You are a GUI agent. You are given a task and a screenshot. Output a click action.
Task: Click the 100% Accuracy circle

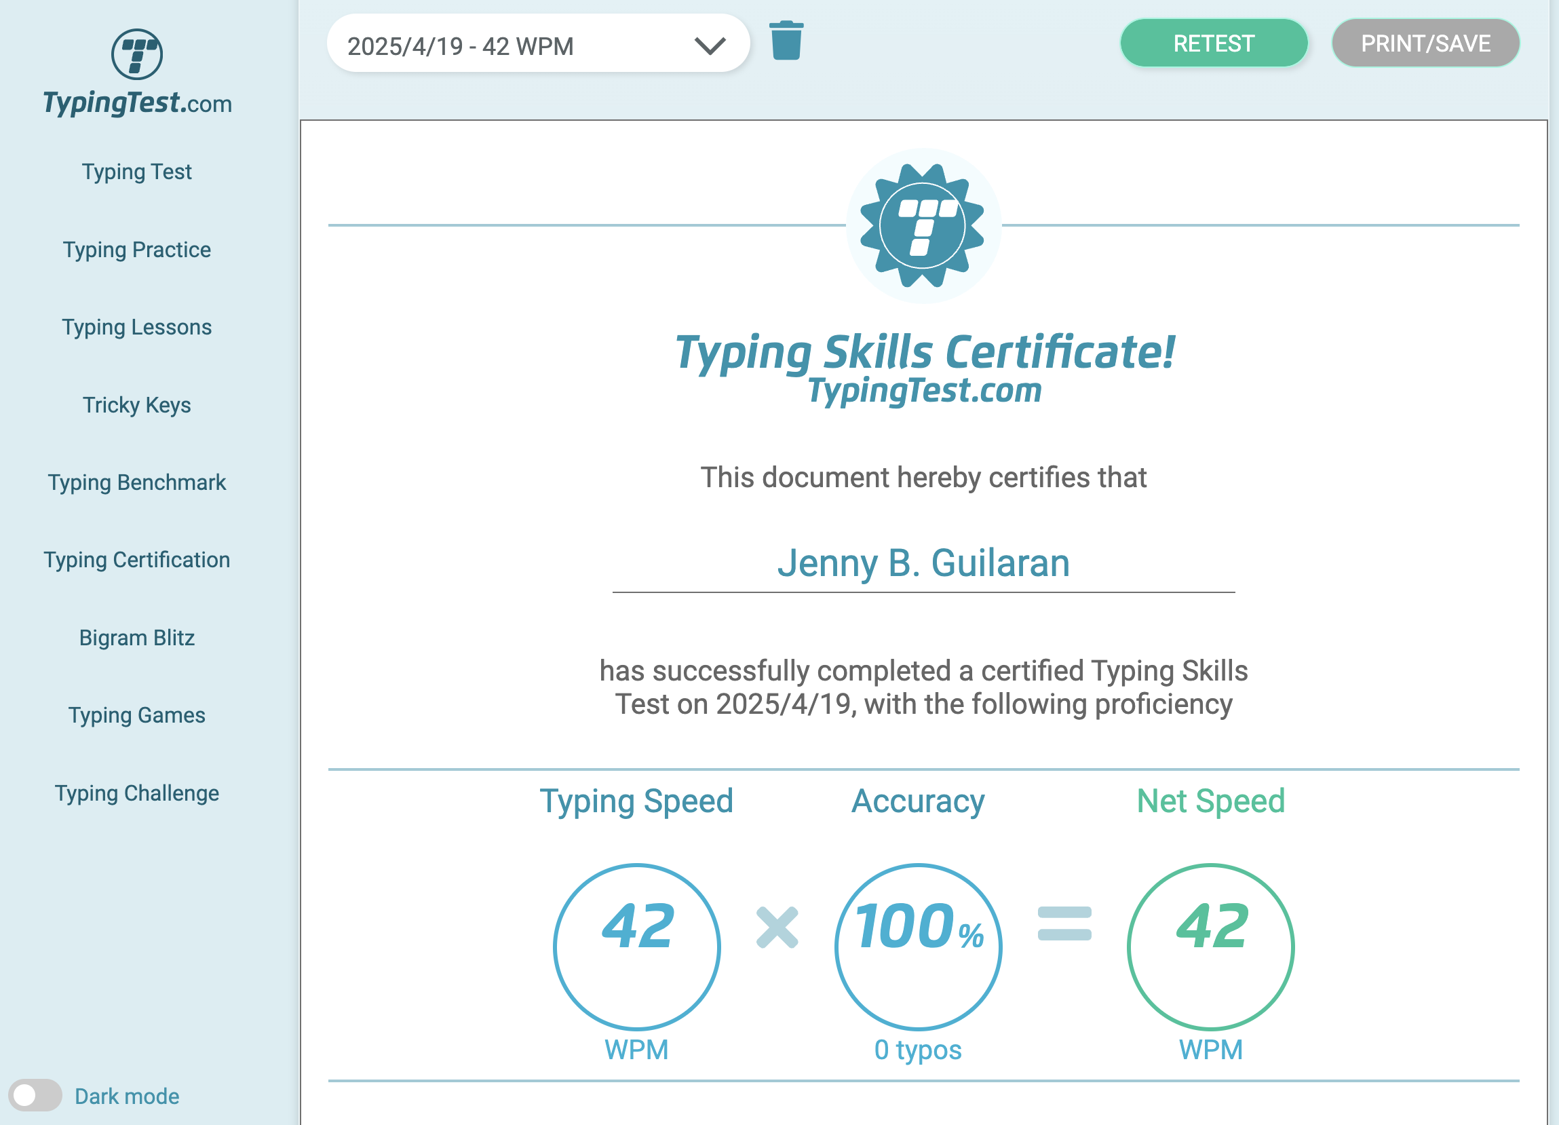[919, 947]
